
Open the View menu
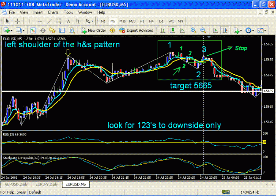coord(24,12)
